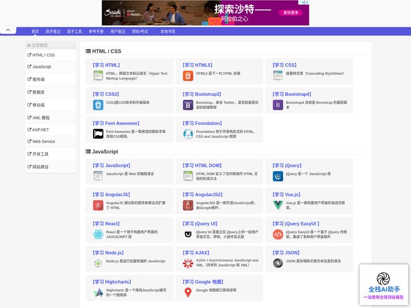Click the CSS tutorial page icon
411x308 pixels.
(278, 76)
